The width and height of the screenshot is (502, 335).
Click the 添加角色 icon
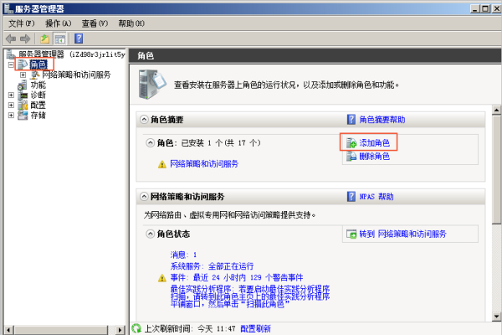[351, 143]
